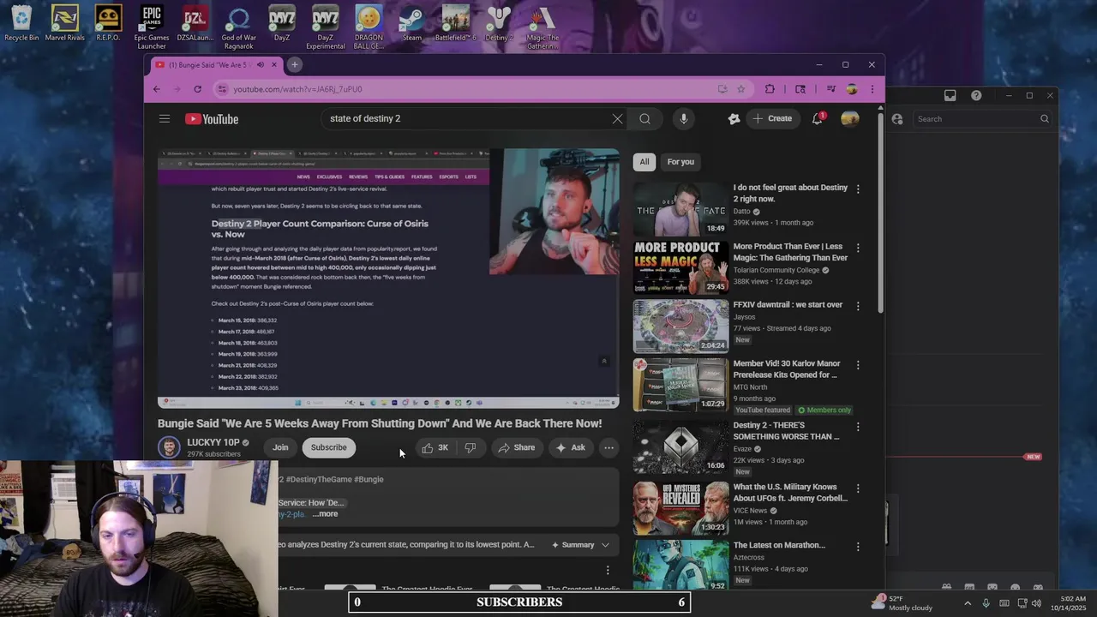Open Epic Games Launcher shortcut
This screenshot has height=617, width=1097.
[x=152, y=27]
